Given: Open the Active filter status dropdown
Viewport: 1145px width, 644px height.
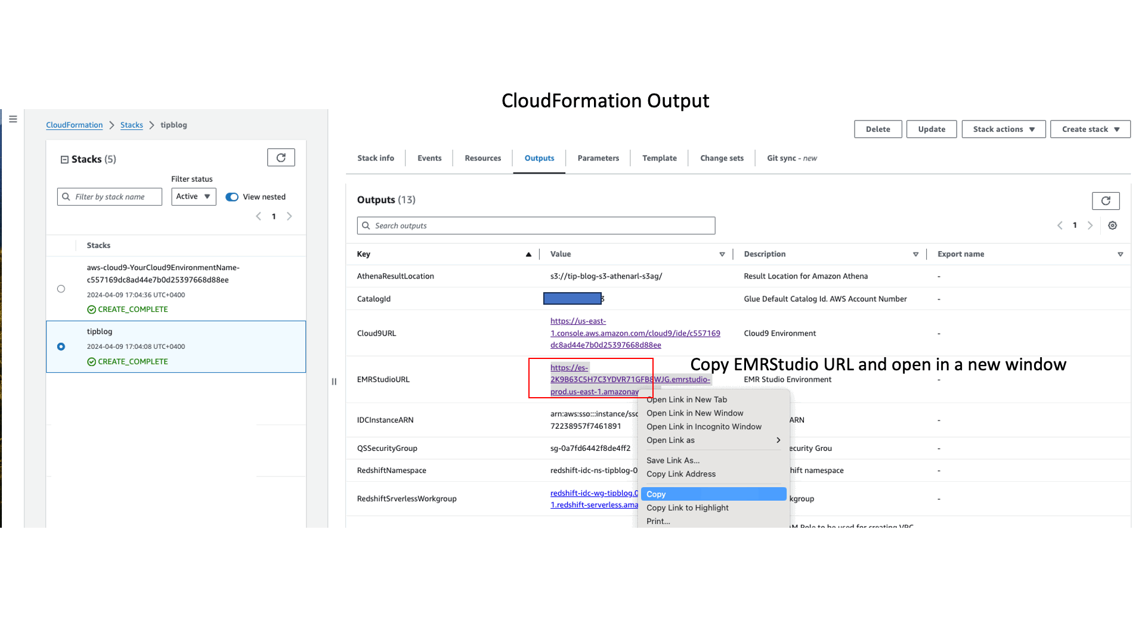Looking at the screenshot, I should [193, 197].
